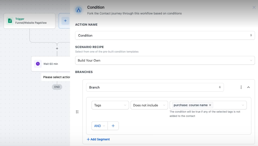Open the Tags field dropdown
Image resolution: width=258 pixels, height=146 pixels.
110,105
